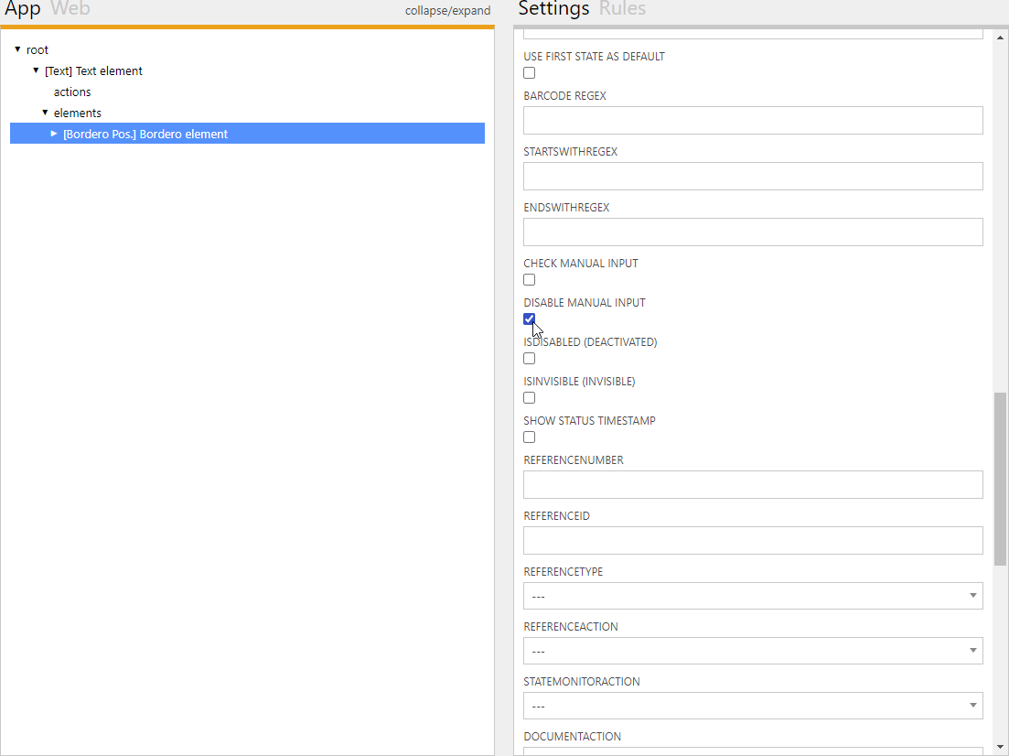The height and width of the screenshot is (756, 1009).
Task: Click the Barcode Regex input field
Action: (753, 121)
